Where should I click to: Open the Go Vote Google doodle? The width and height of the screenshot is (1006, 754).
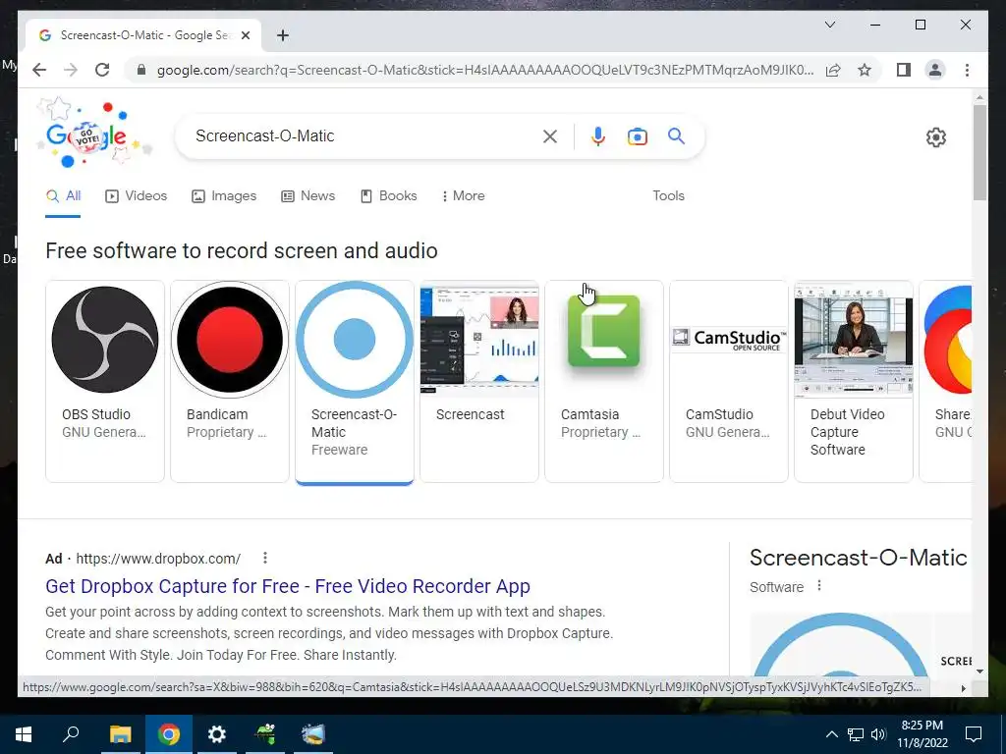[95, 133]
